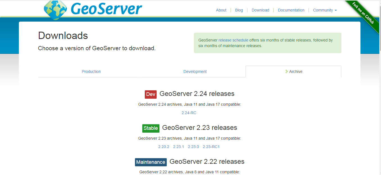Open the Documentation nav link
381x175 pixels.
[x=291, y=10]
